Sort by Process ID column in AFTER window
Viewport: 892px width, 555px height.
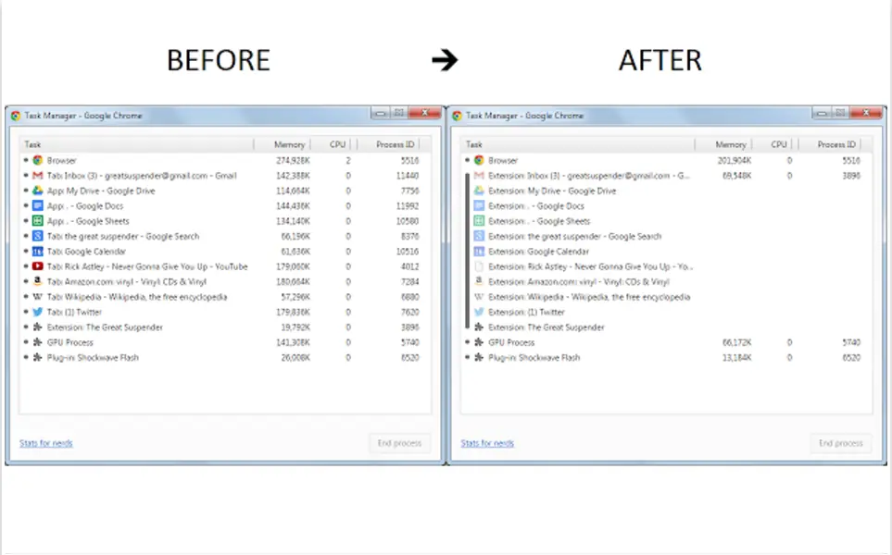(831, 144)
